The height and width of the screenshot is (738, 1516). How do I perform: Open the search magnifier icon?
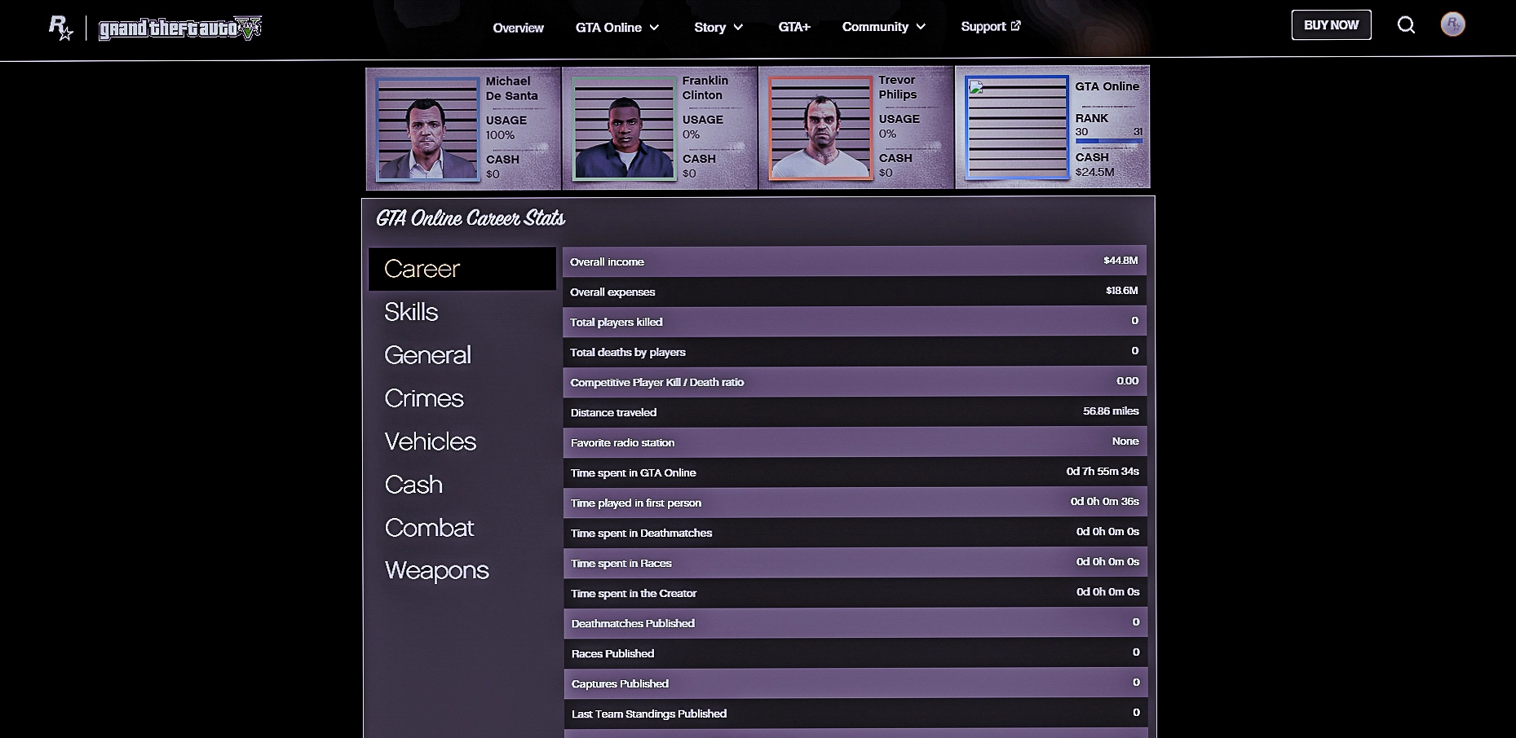pyautogui.click(x=1406, y=25)
